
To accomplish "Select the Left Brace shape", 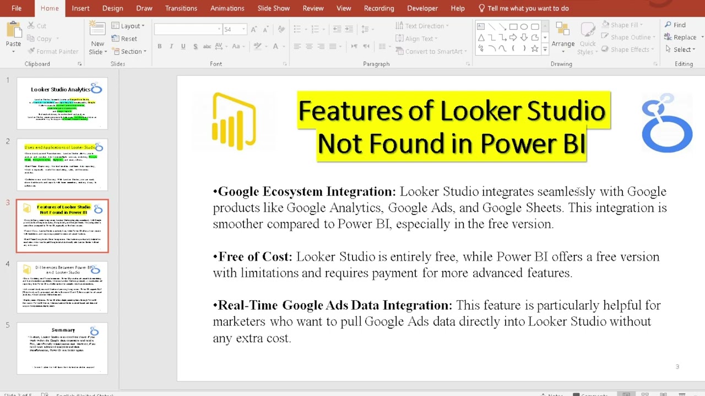I will 513,48.
